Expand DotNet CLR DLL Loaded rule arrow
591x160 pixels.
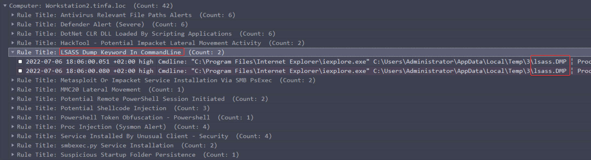13,33
